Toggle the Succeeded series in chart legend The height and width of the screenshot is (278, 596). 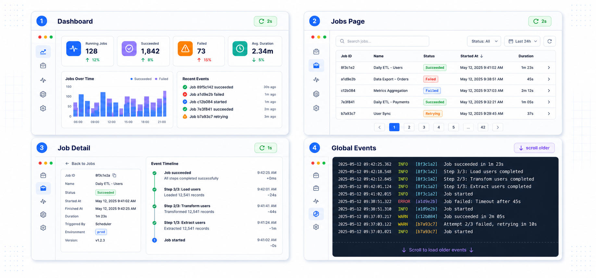141,79
